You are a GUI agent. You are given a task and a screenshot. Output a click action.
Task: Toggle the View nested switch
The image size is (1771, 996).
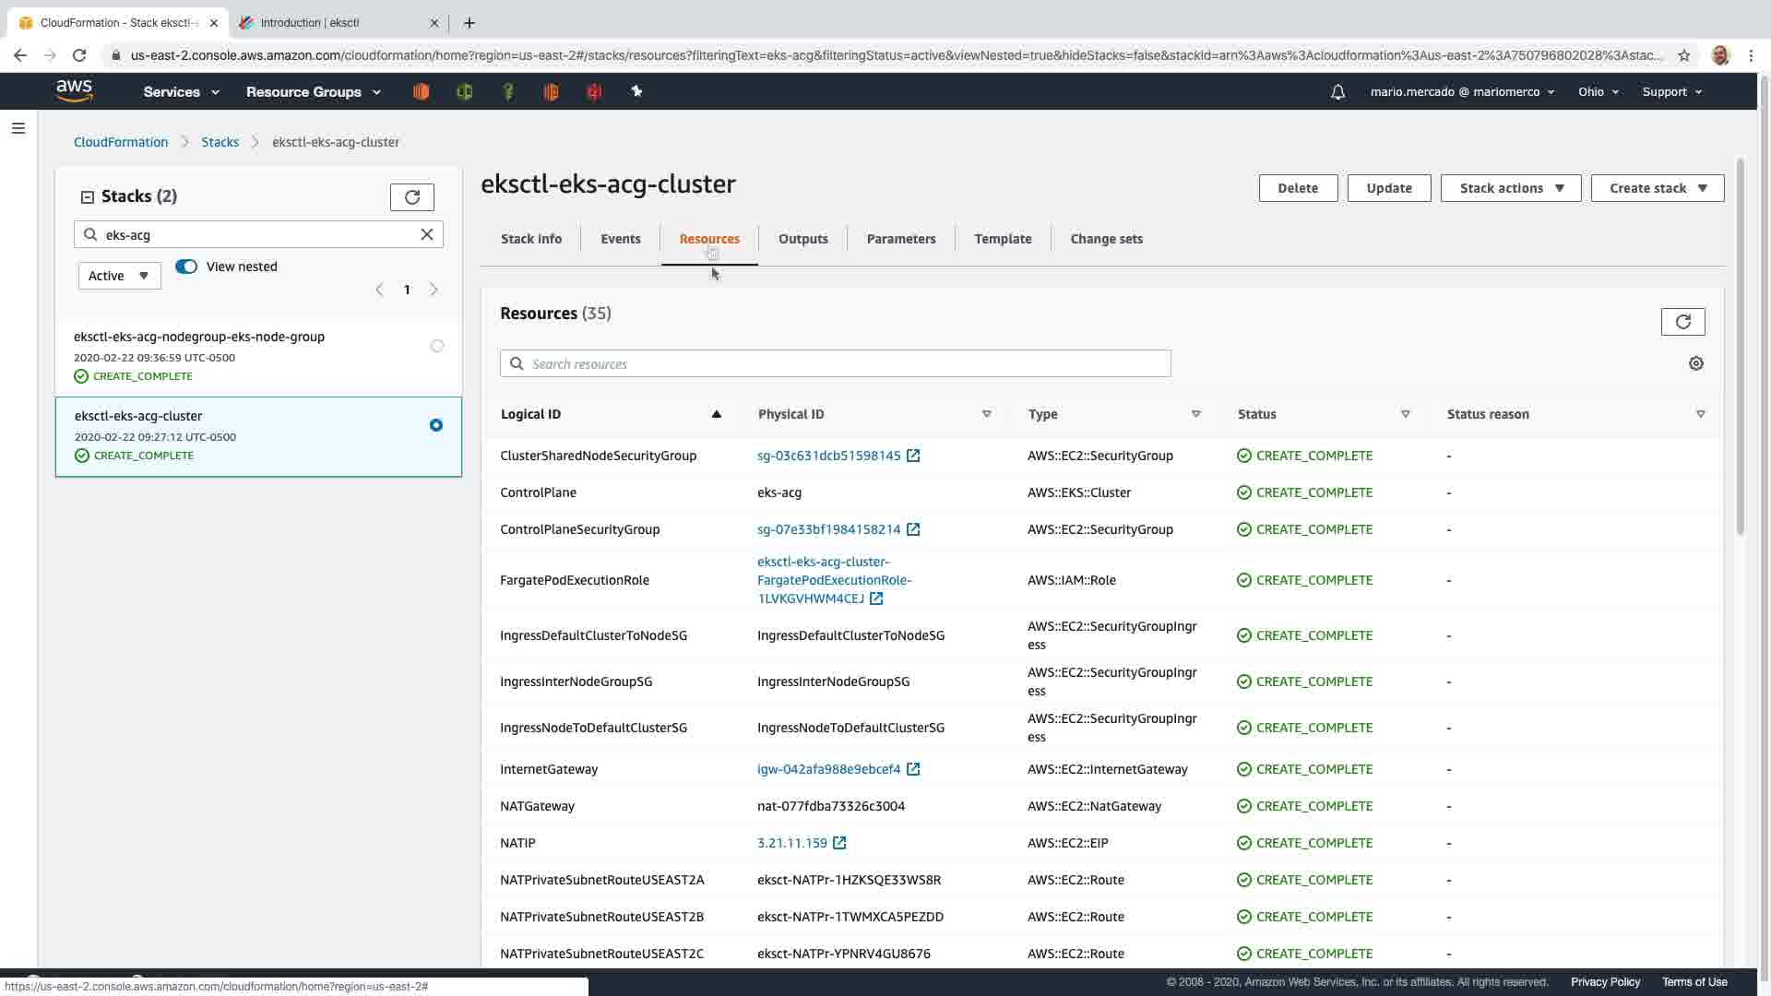[186, 267]
